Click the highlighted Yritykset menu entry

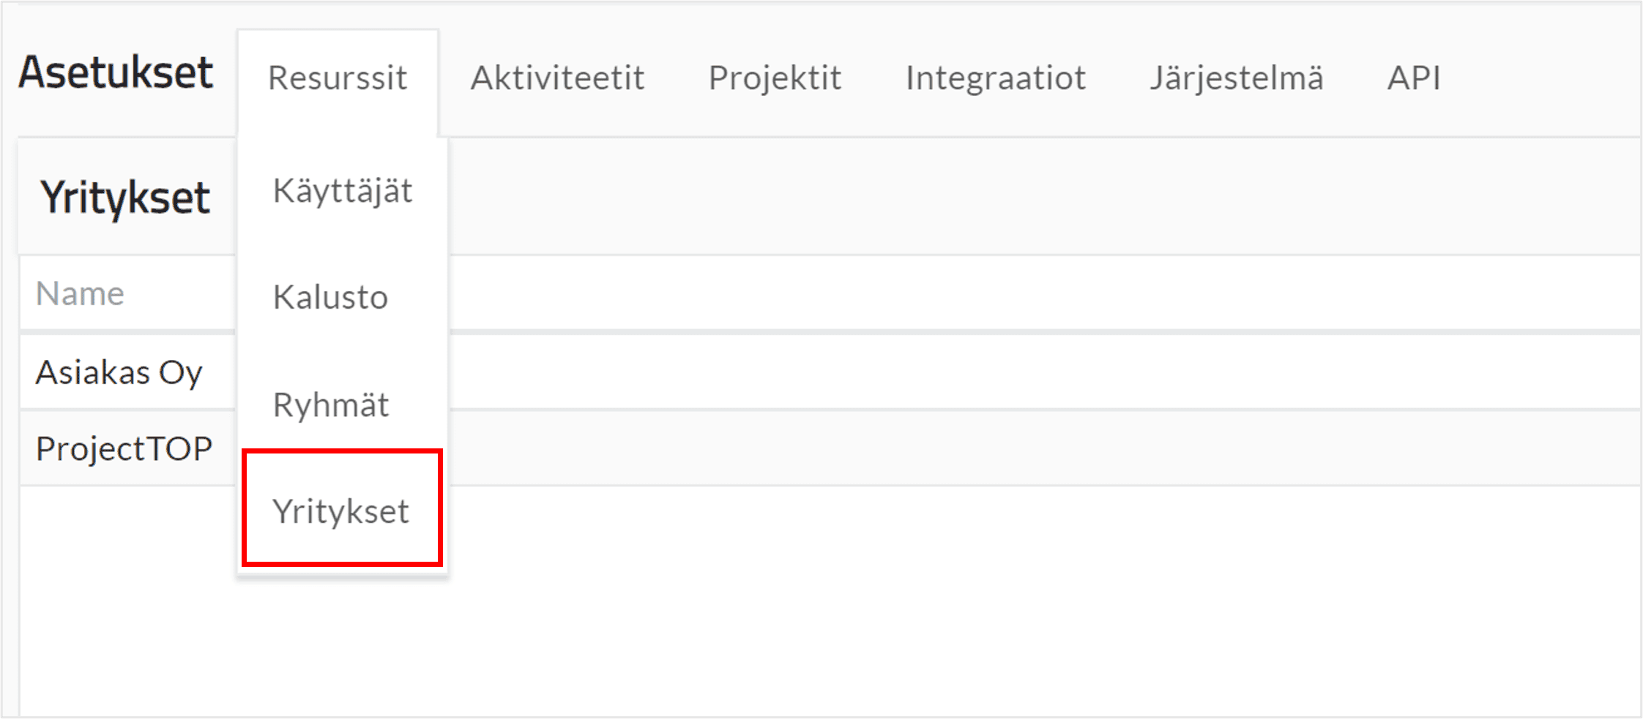point(342,510)
